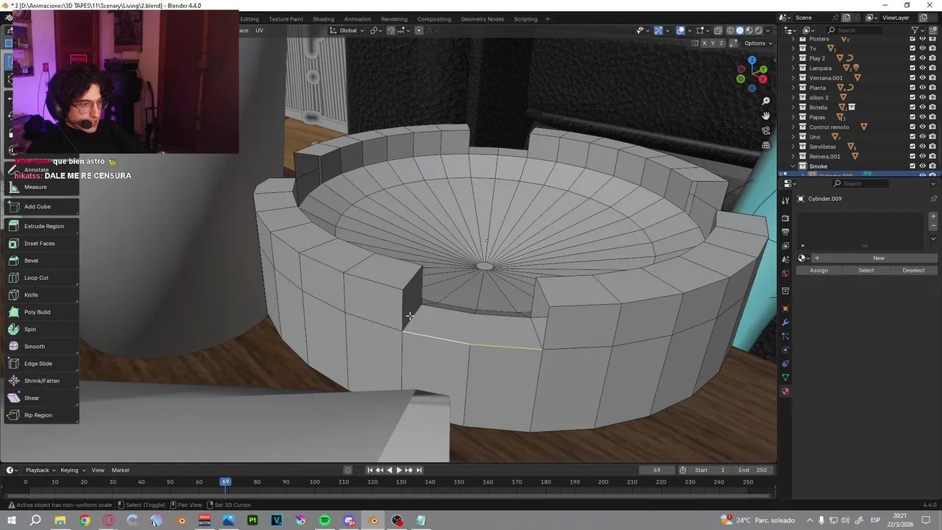Expand the Remera.001 collection
942x530 pixels.
(x=793, y=157)
